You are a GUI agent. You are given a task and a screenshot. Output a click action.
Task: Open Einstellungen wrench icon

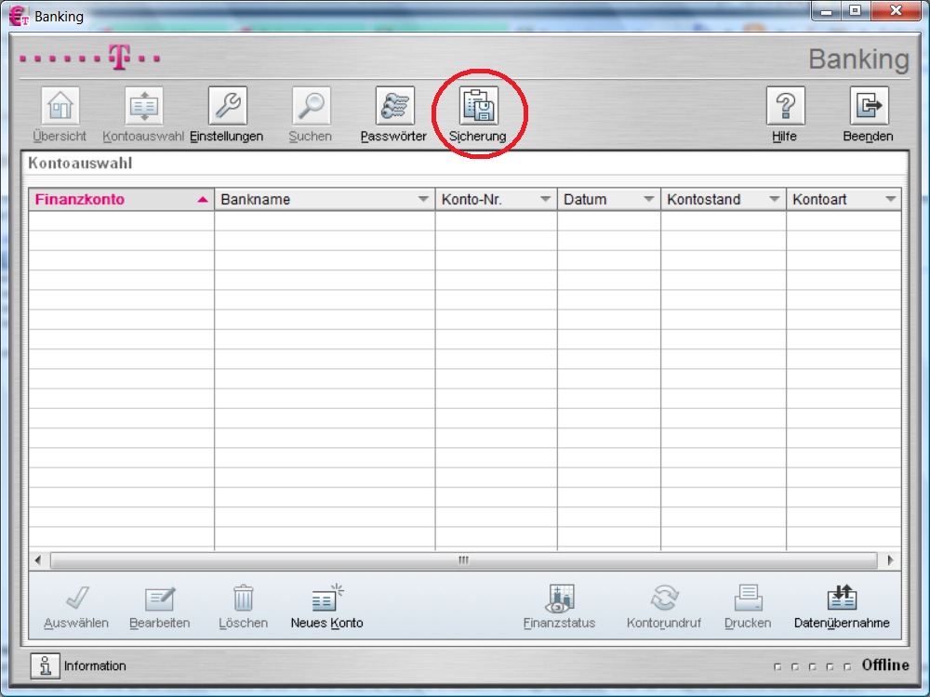[x=228, y=107]
